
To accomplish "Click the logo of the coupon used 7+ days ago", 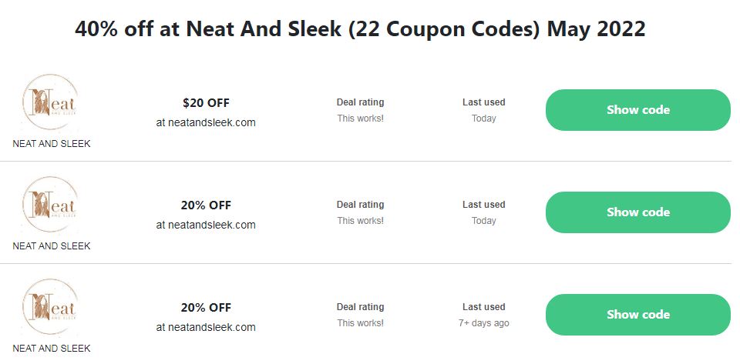I will click(x=51, y=309).
